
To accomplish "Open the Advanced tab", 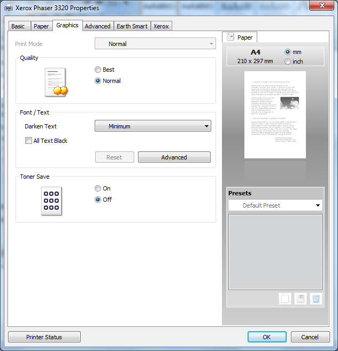I will [97, 26].
